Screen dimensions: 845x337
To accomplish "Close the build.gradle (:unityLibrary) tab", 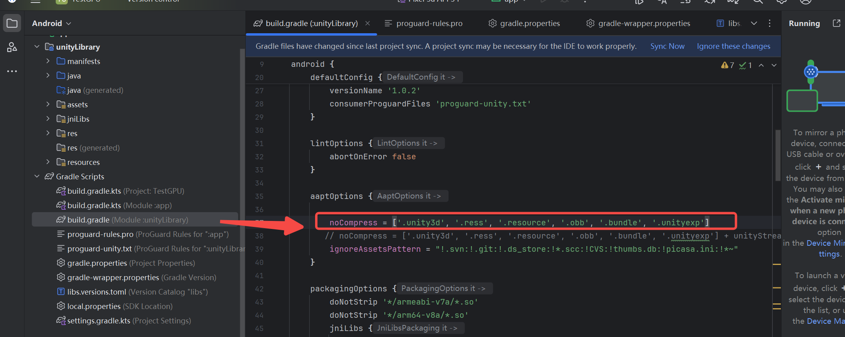I will click(368, 23).
